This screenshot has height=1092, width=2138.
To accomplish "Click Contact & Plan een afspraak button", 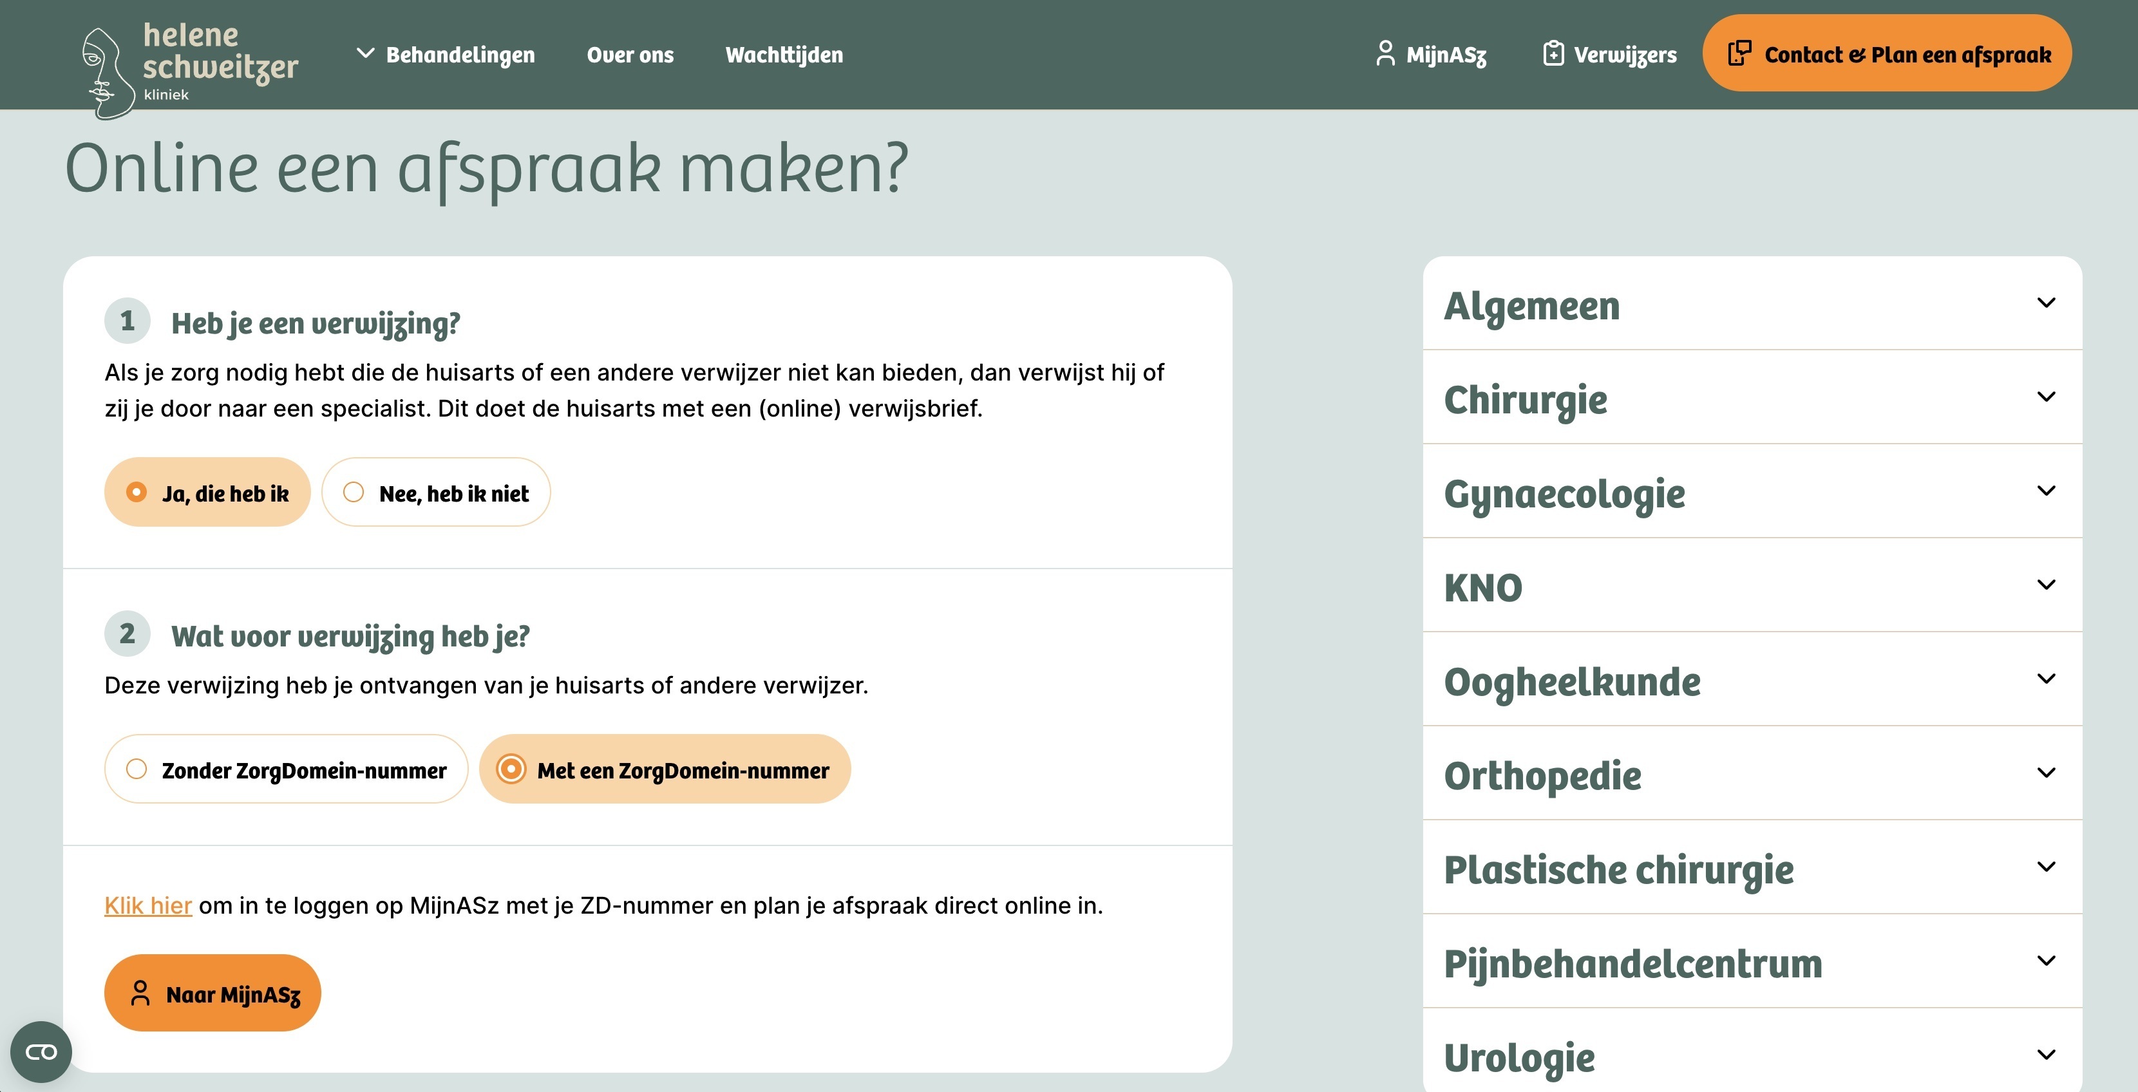I will pos(1886,53).
